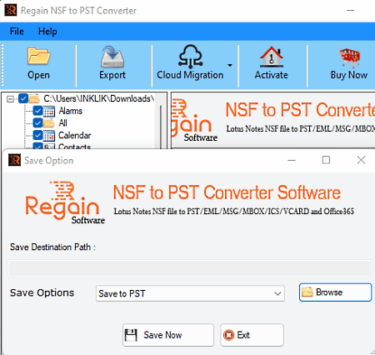Click the Cloud Migration toolbar icon
375x355 pixels.
tap(190, 57)
